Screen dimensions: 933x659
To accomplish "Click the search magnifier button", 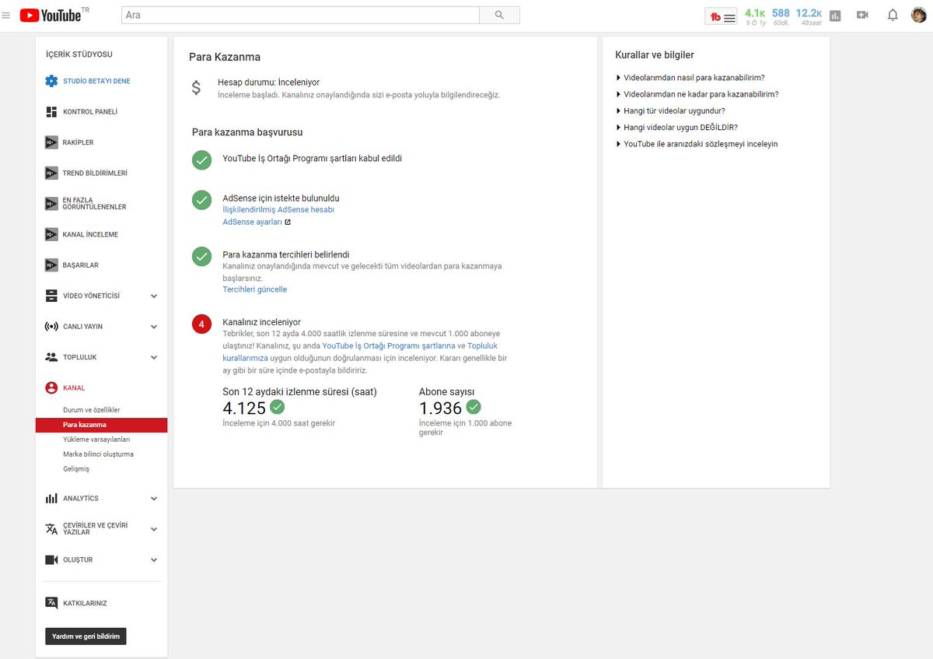I will click(x=499, y=15).
